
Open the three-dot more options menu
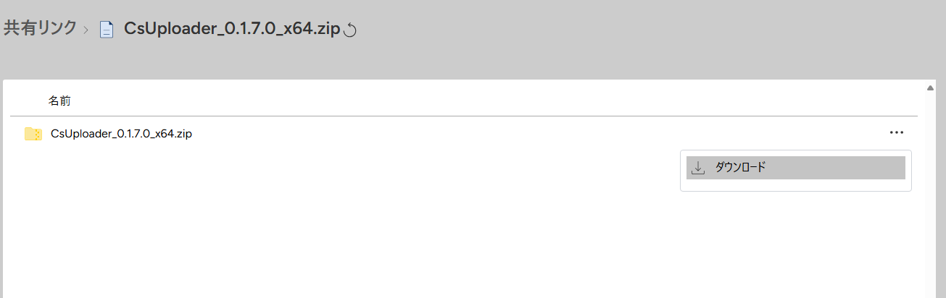pos(897,132)
